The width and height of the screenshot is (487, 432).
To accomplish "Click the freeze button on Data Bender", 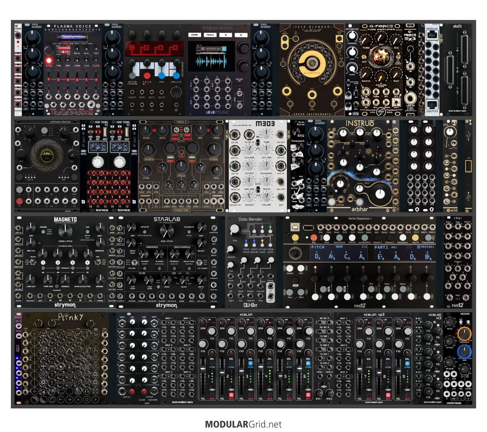I will coord(270,245).
